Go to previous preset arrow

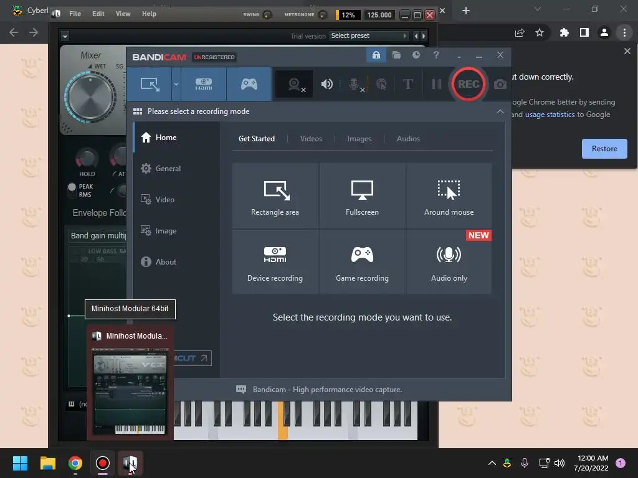416,35
